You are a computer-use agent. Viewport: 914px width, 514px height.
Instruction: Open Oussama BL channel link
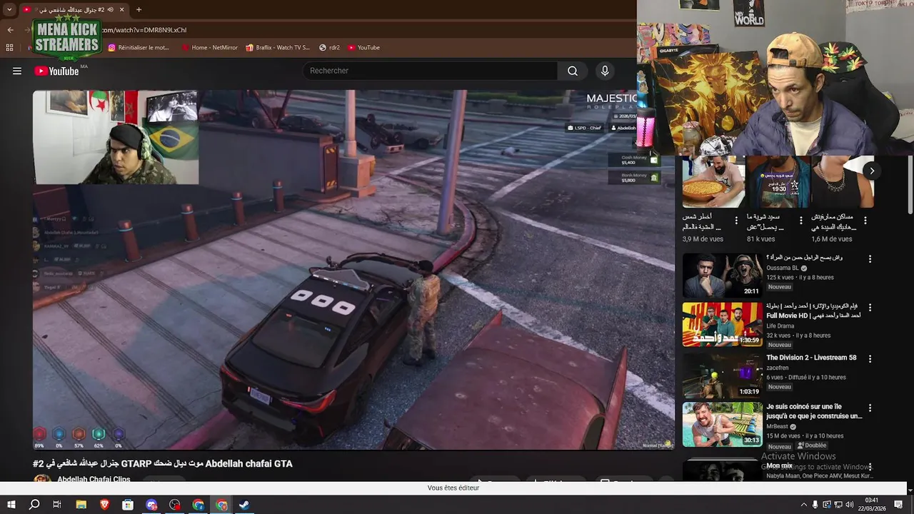[x=783, y=268]
